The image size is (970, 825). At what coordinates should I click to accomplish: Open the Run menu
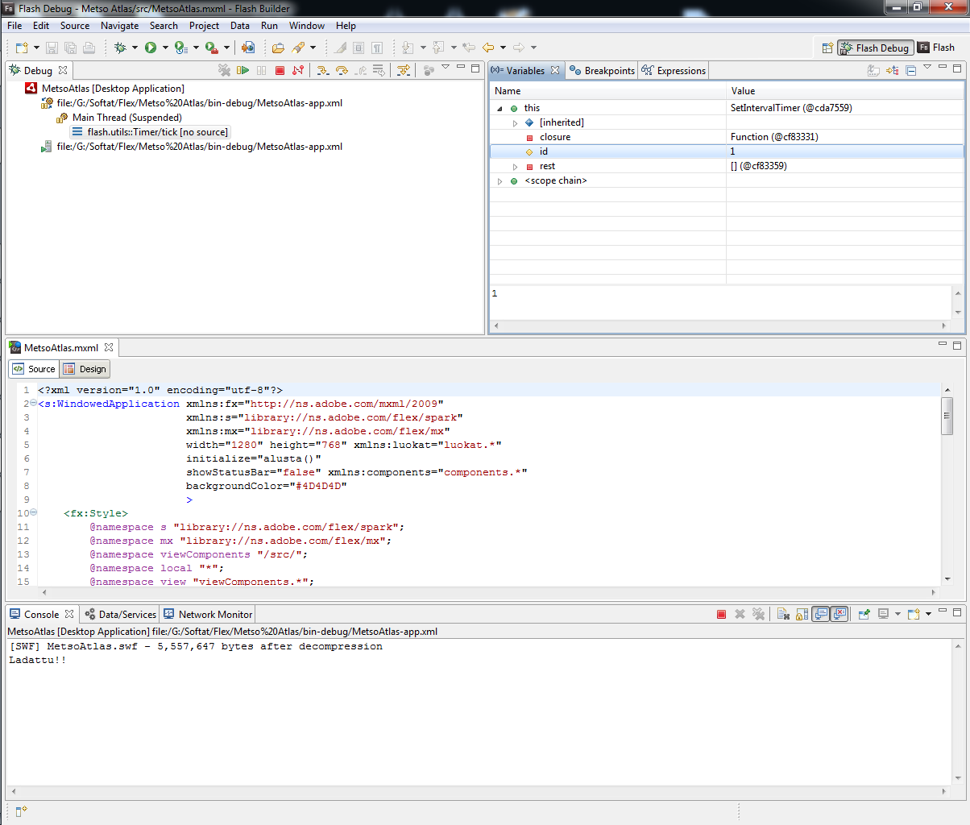point(269,26)
